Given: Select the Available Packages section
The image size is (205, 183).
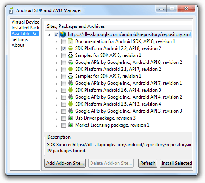Looking at the screenshot, I should point(25,34).
